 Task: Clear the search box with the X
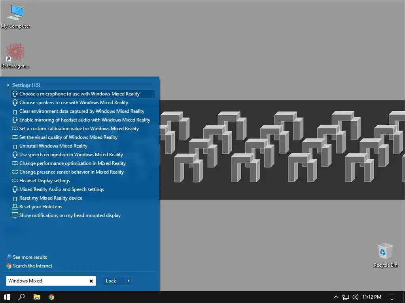coord(91,281)
